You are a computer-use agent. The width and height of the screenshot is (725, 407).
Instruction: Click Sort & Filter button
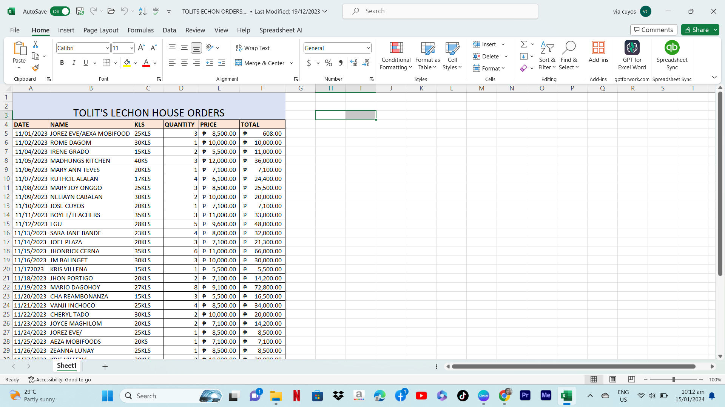pyautogui.click(x=547, y=55)
